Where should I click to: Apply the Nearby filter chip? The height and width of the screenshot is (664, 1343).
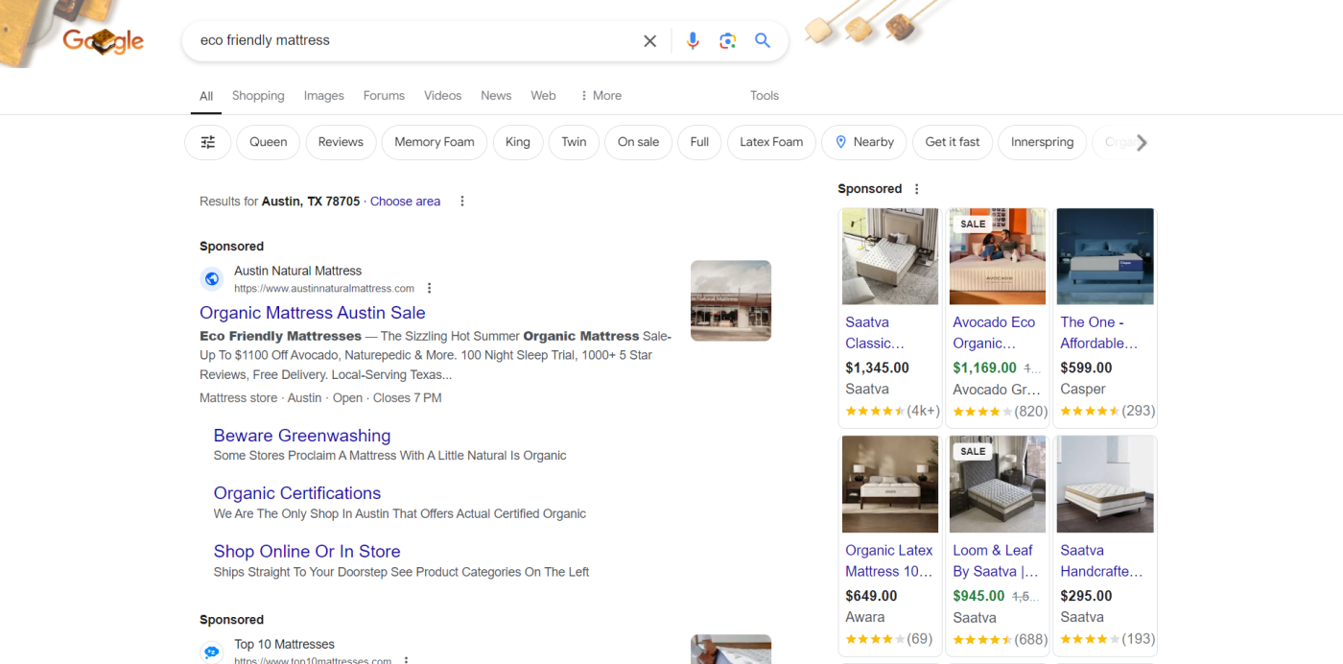pos(864,142)
